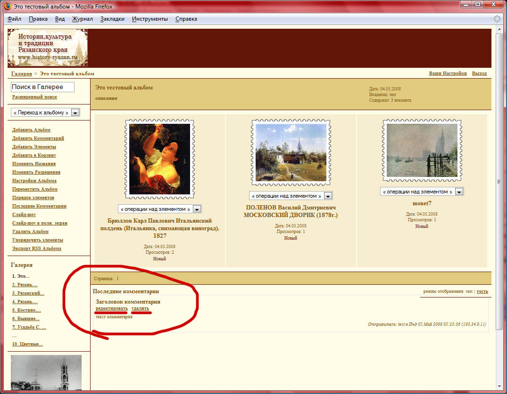This screenshot has width=507, height=394.
Task: Click редактировать to edit the comment
Action: point(112,308)
